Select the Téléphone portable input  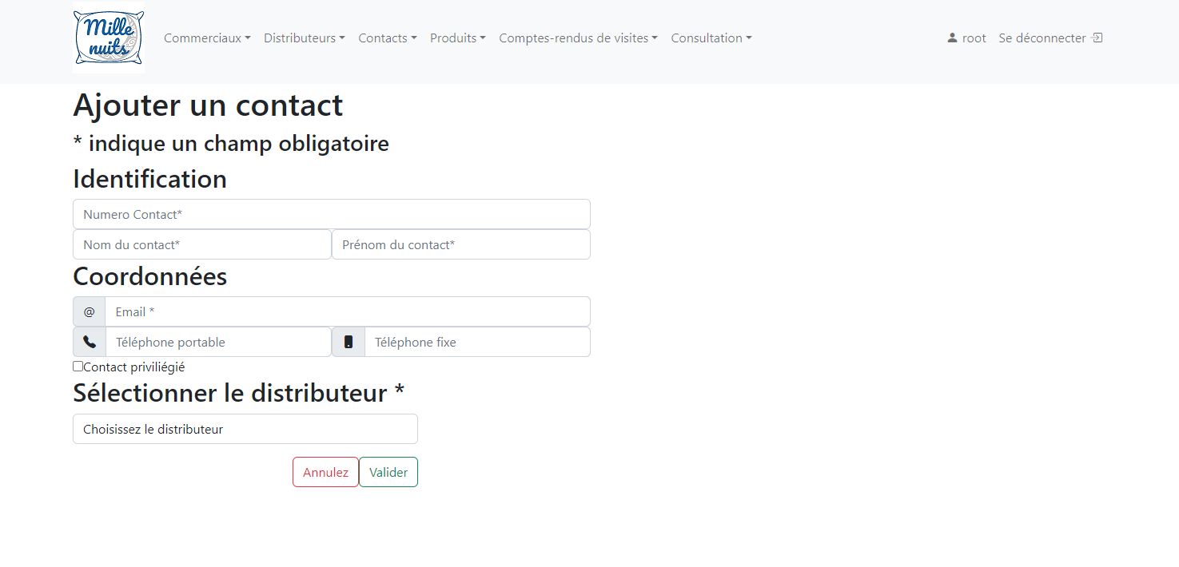[217, 342]
